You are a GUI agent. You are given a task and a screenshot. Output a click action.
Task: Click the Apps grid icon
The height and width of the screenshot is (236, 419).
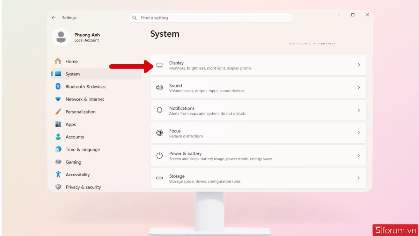click(58, 124)
